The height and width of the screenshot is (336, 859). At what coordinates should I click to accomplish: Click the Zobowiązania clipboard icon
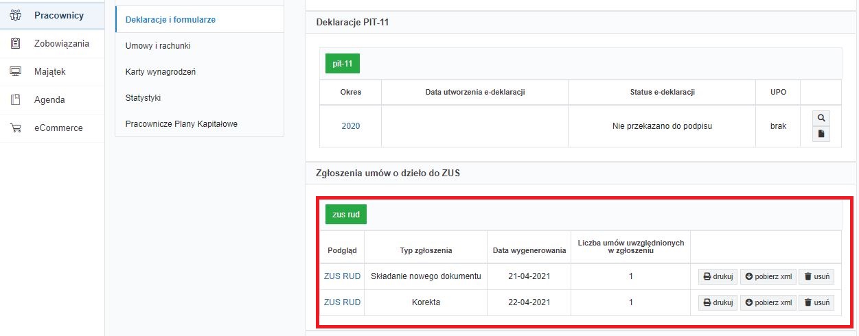coord(15,43)
